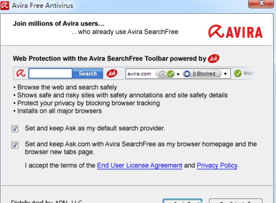The width and height of the screenshot is (276, 203).
Task: Open the Privacy Policy link
Action: point(217,165)
